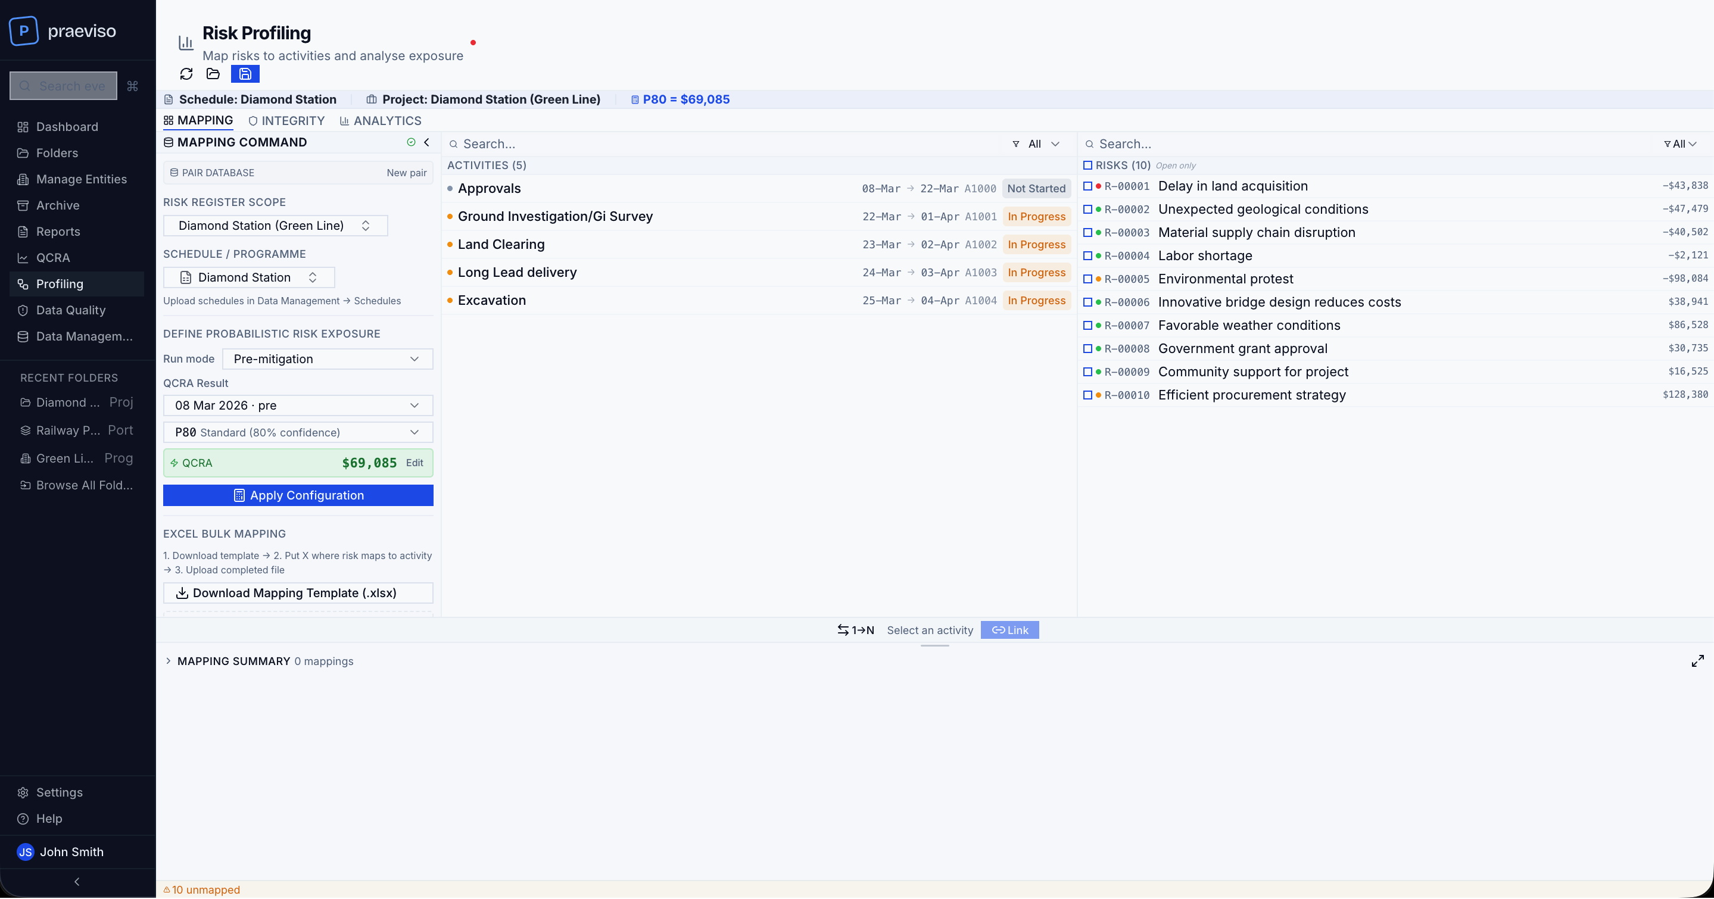Open the P80 Standard confidence dropdown
1714x899 pixels.
click(x=297, y=432)
